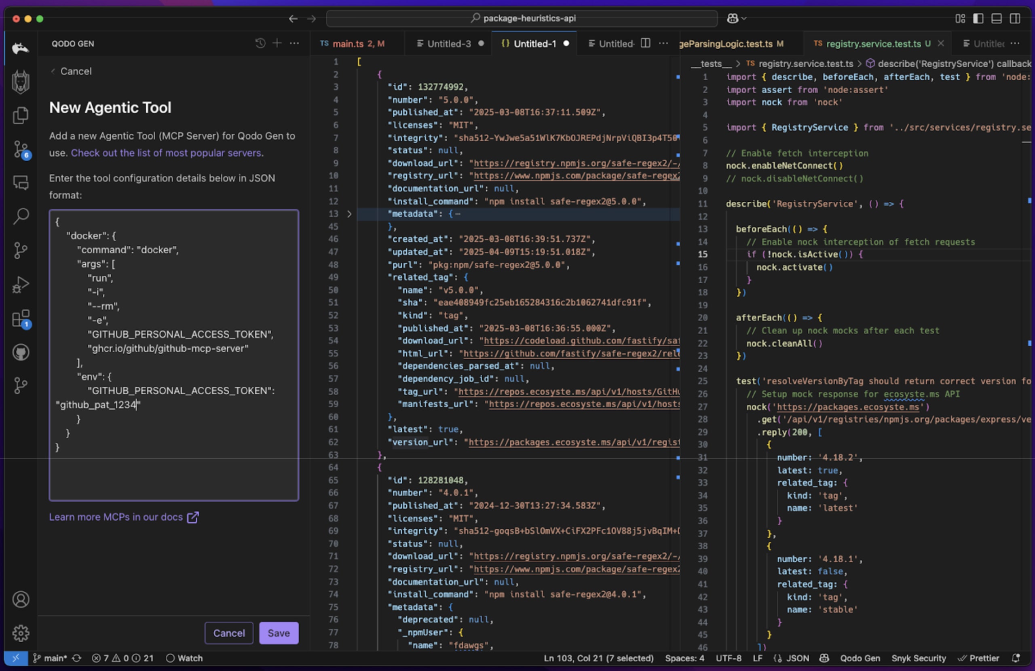
Task: Go forward with the navigation arrow
Action: coord(311,19)
